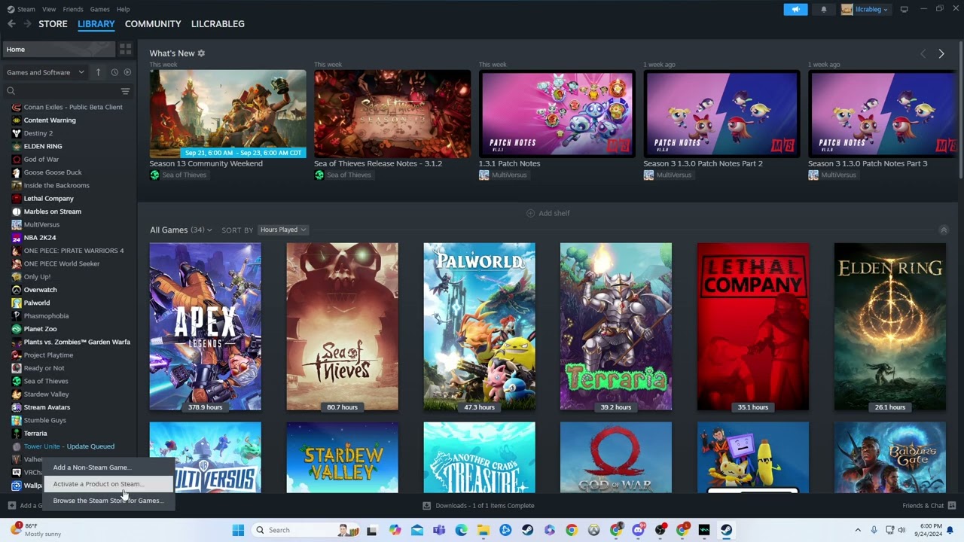This screenshot has height=542, width=964.
Task: Open the collections grid view icon
Action: click(125, 49)
